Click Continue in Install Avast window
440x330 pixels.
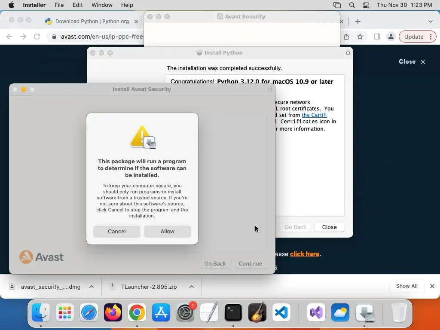click(x=251, y=264)
